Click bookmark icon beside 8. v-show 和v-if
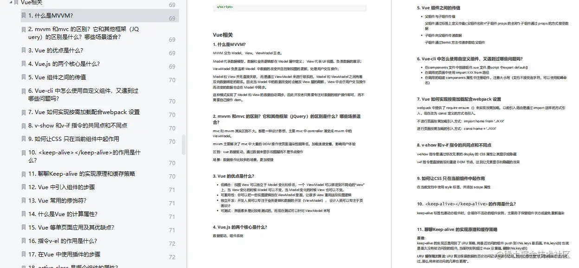Screen dimensions: 579x268 [x=24, y=126]
